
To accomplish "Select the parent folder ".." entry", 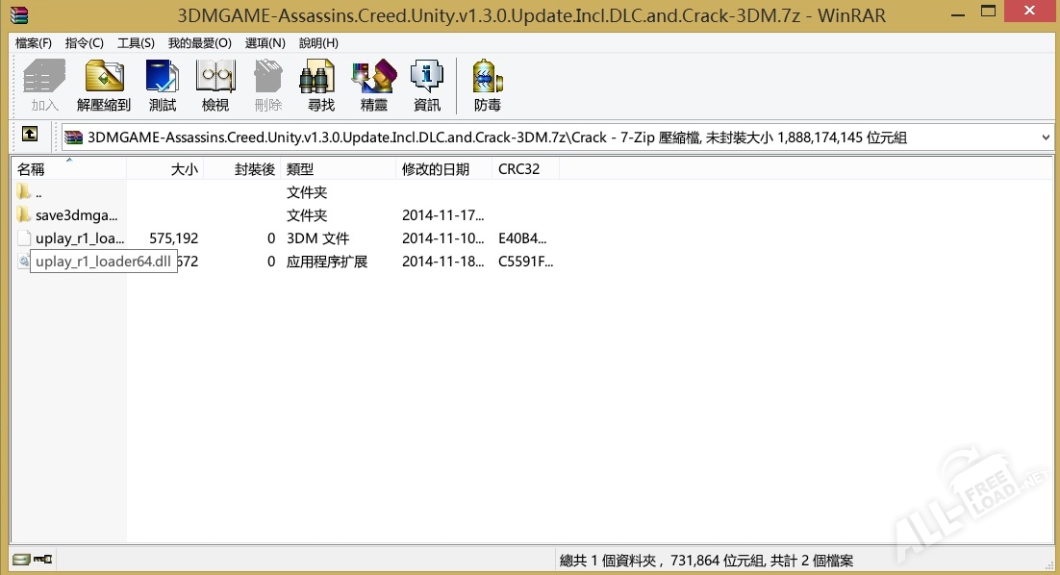I will pyautogui.click(x=38, y=192).
